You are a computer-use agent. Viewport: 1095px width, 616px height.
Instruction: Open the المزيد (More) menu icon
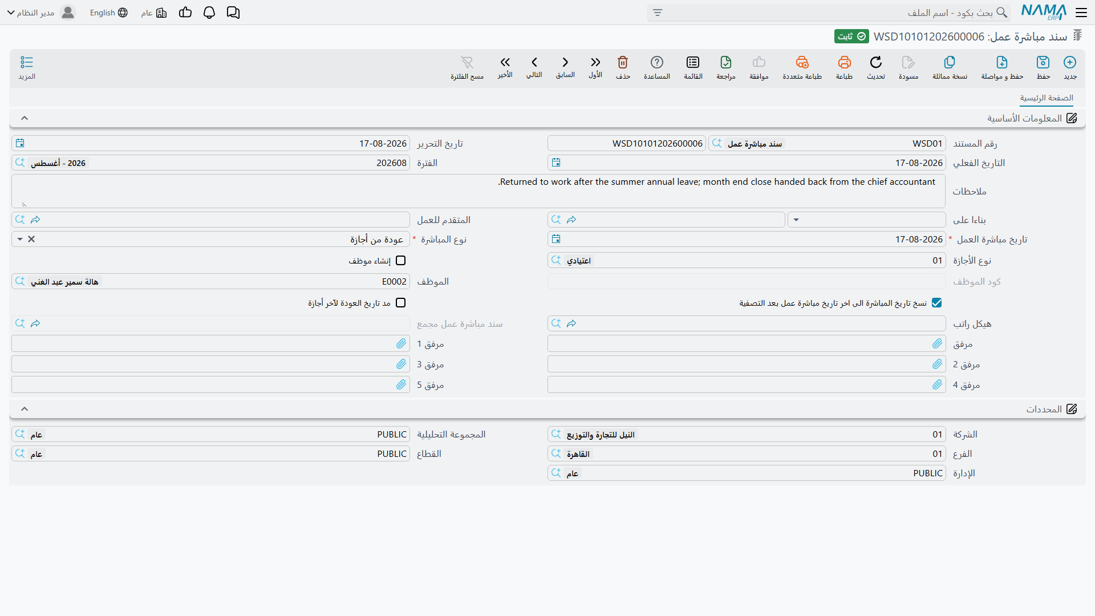[x=27, y=62]
